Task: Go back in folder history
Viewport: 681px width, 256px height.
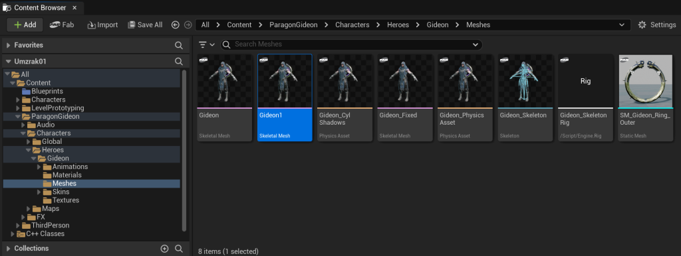Action: click(x=176, y=25)
